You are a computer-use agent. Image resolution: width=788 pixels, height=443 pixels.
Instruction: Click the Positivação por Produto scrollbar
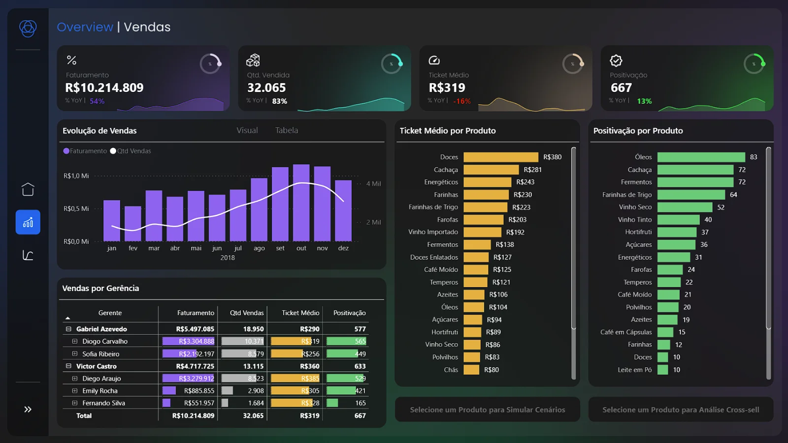coord(768,238)
